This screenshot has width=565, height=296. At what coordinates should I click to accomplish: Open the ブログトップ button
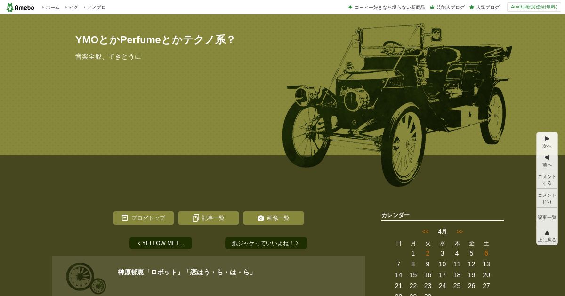(x=144, y=218)
